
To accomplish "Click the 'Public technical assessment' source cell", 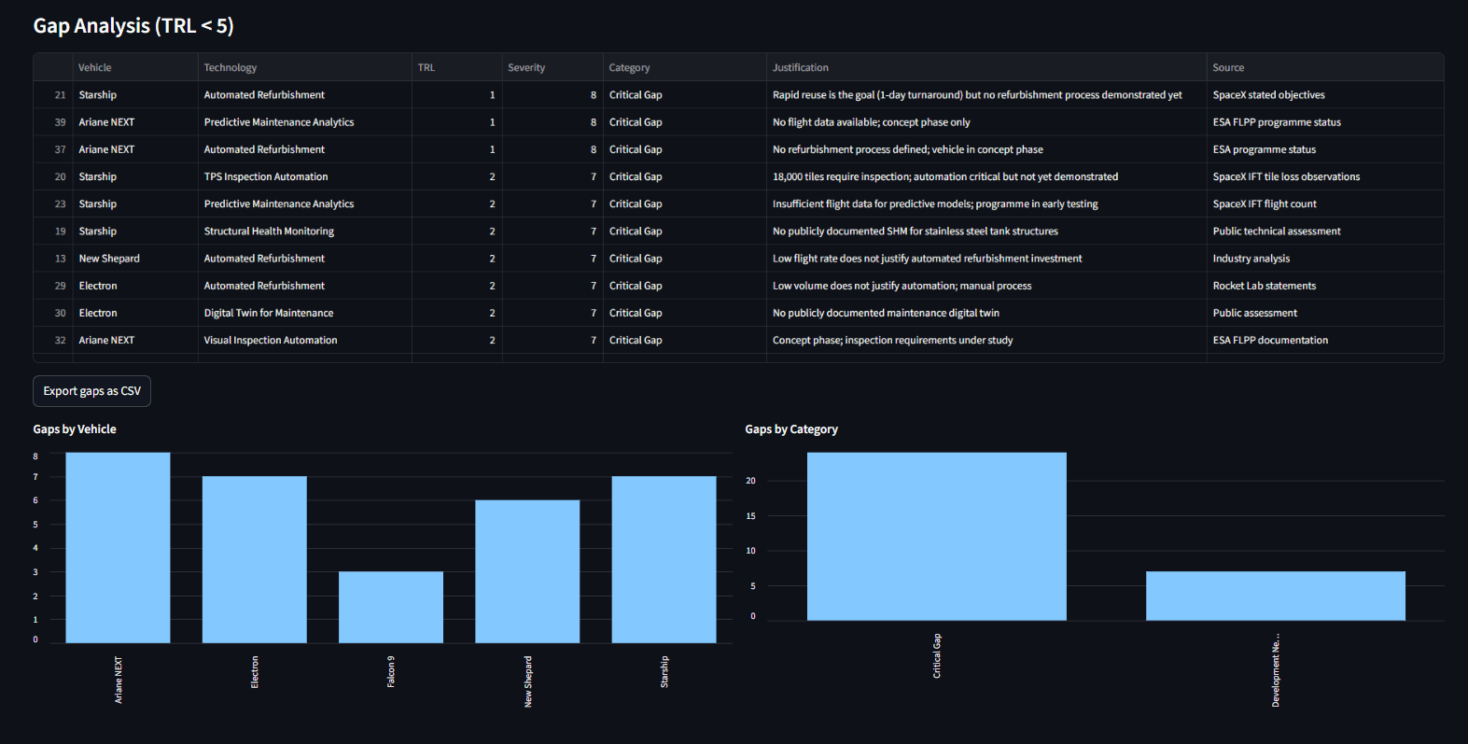I will pyautogui.click(x=1325, y=232).
